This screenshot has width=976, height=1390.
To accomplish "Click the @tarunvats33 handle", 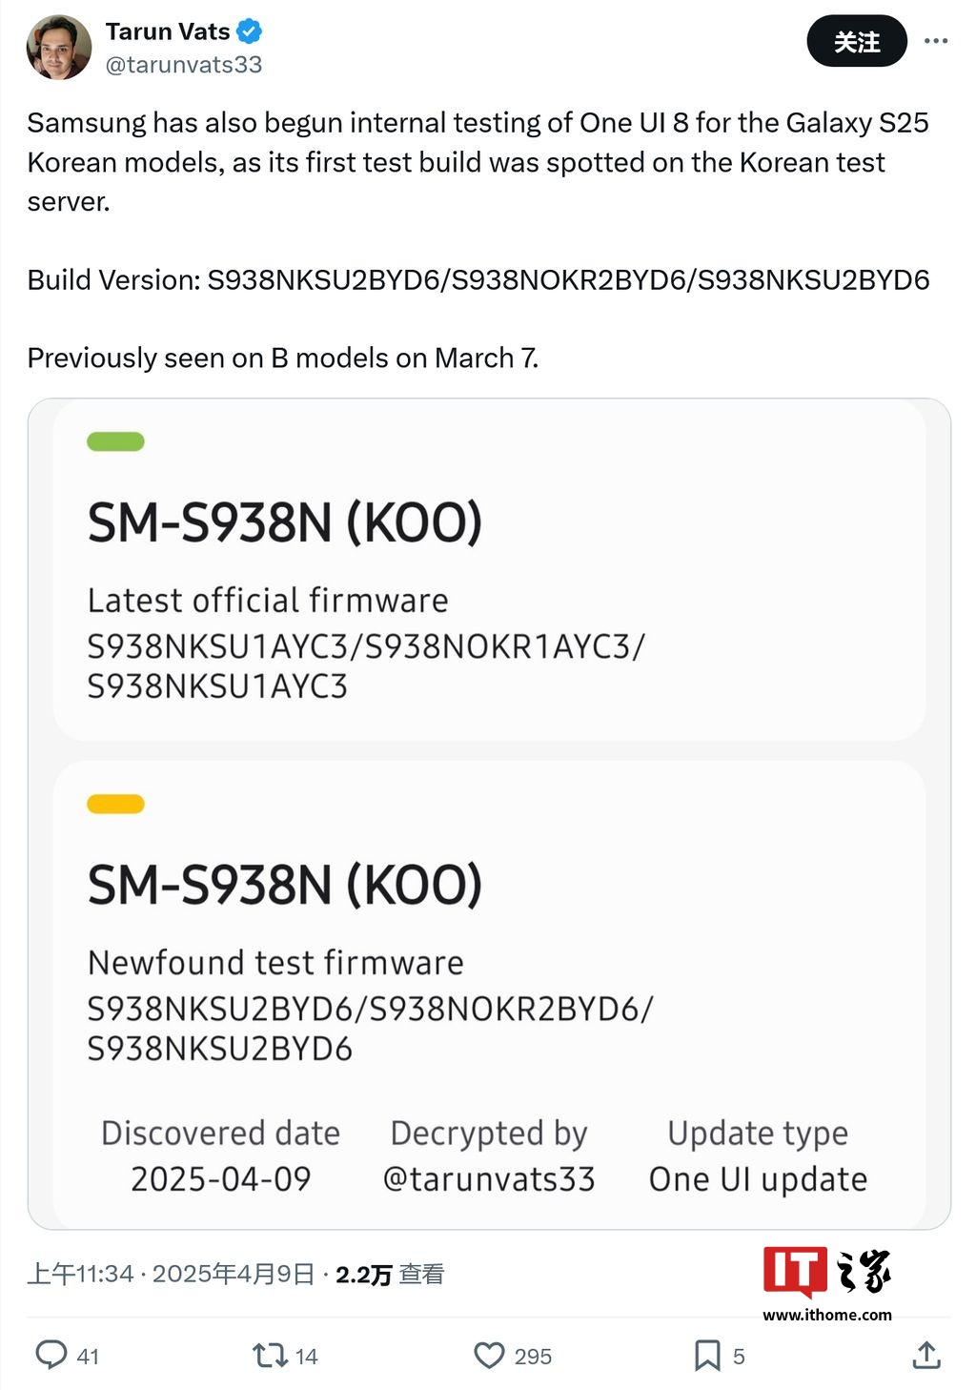I will (x=184, y=65).
